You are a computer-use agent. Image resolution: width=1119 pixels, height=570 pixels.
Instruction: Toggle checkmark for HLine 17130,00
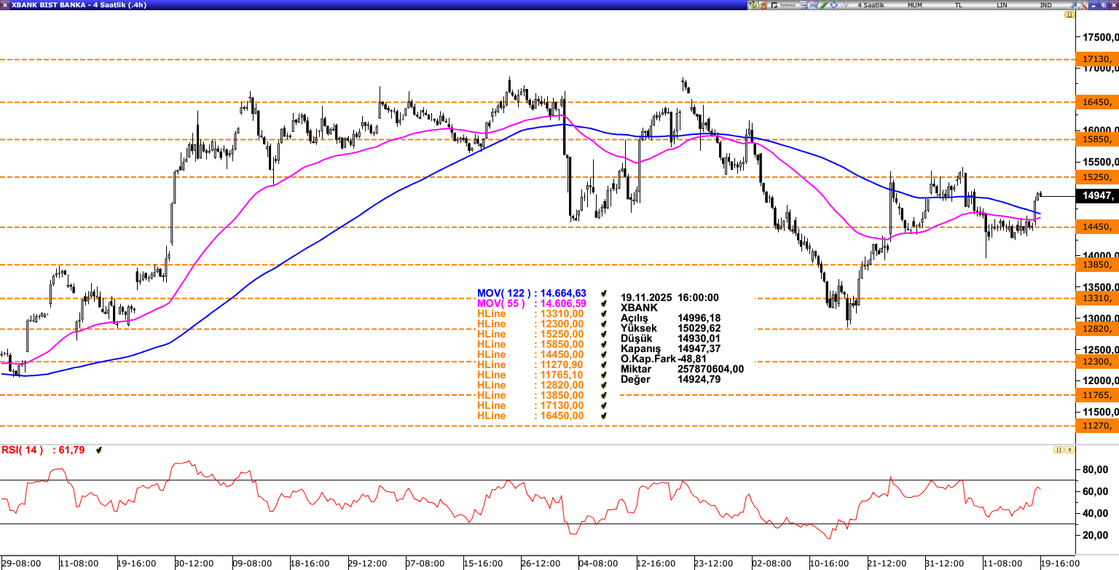point(603,405)
